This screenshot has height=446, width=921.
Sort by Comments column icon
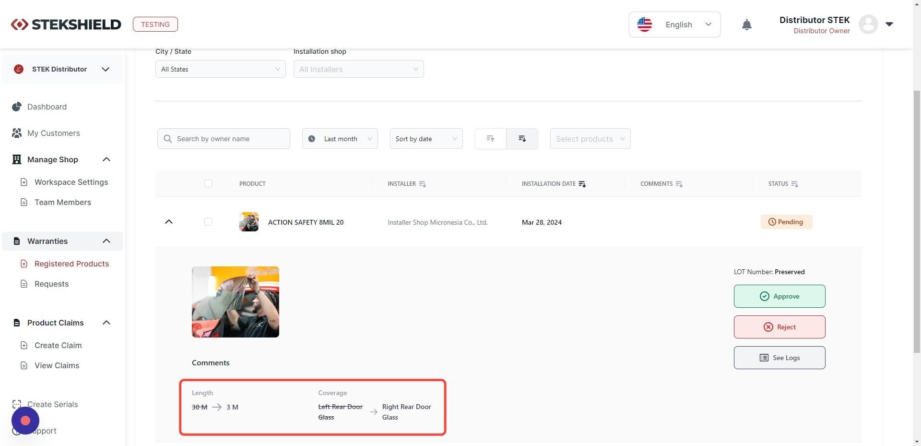click(679, 184)
